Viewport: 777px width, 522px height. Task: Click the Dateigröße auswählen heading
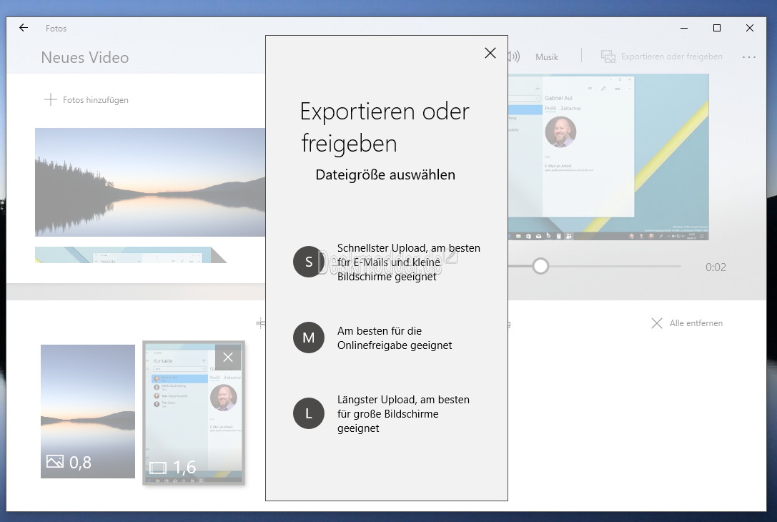[385, 175]
